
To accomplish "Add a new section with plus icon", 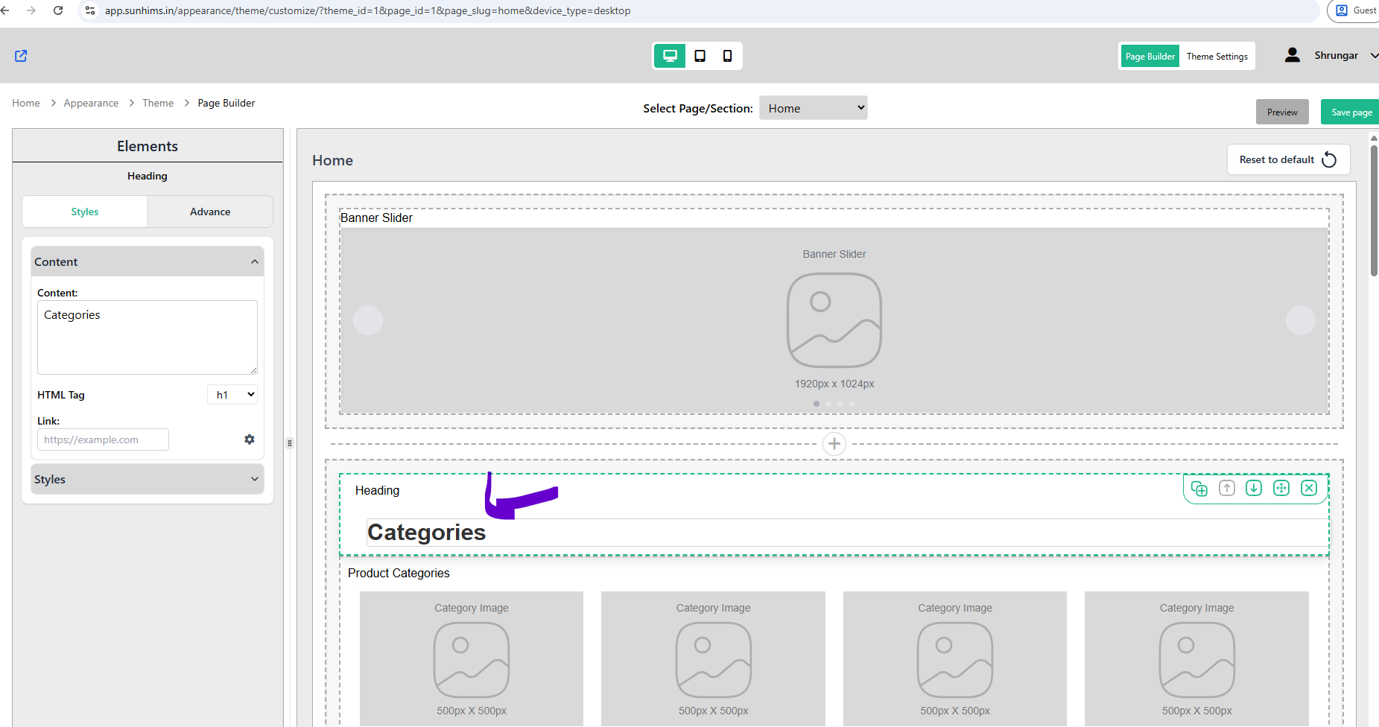I will [834, 444].
